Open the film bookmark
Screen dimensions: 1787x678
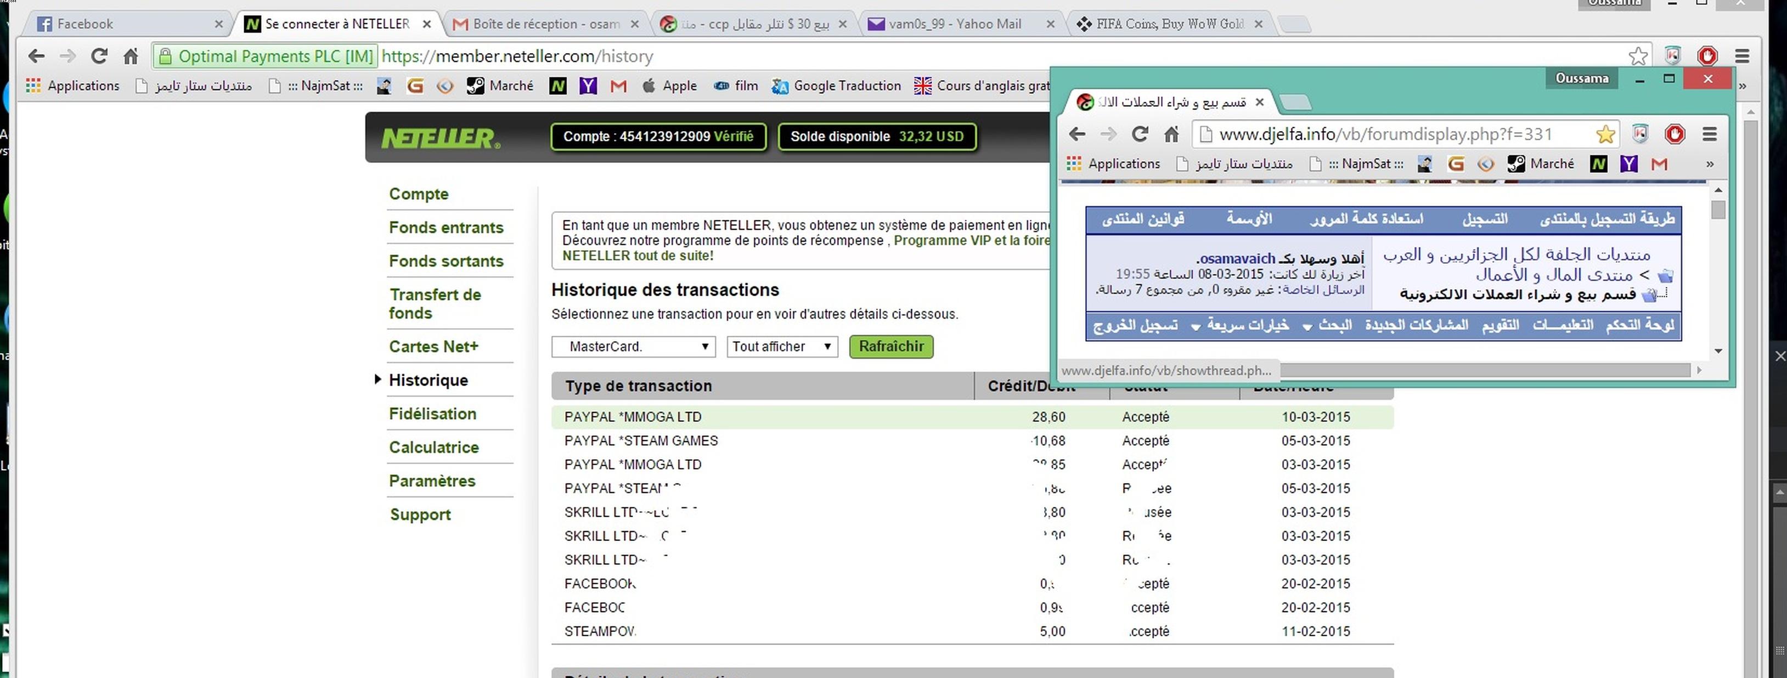pos(735,85)
